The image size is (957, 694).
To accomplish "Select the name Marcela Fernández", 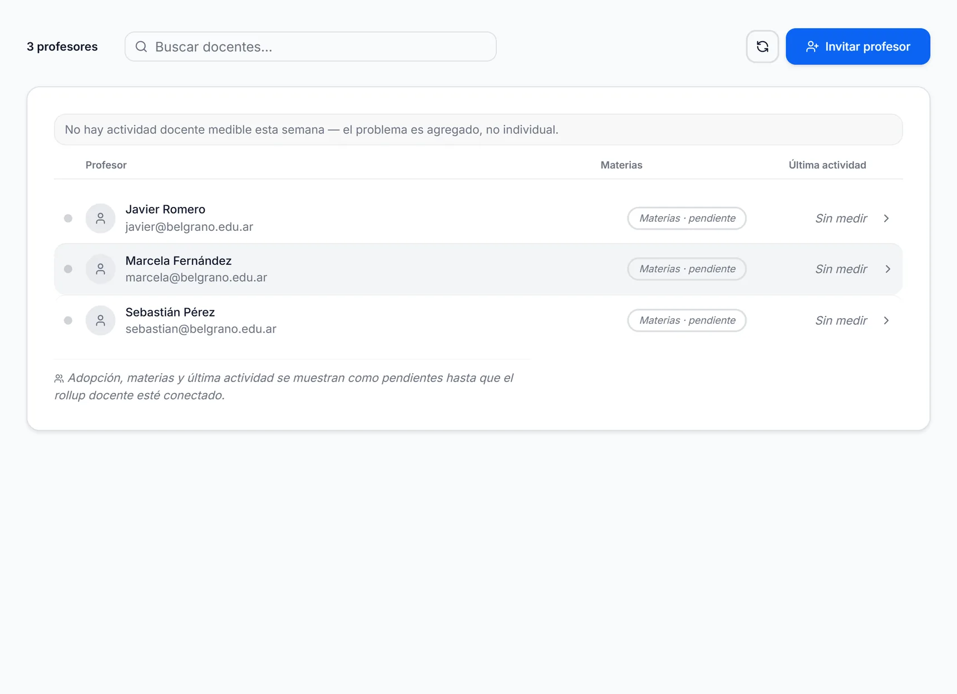I will [x=179, y=260].
